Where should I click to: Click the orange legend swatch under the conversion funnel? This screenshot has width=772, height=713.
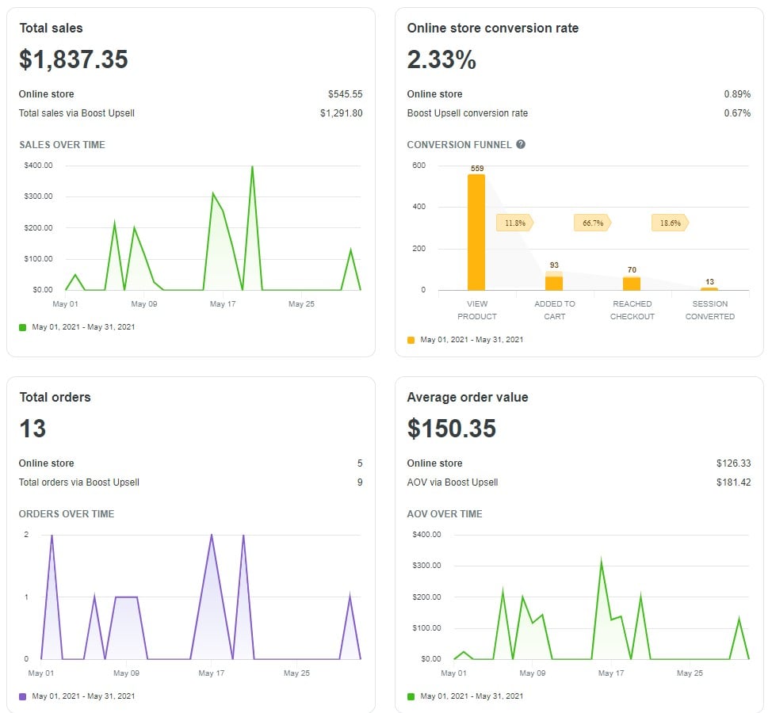[411, 340]
